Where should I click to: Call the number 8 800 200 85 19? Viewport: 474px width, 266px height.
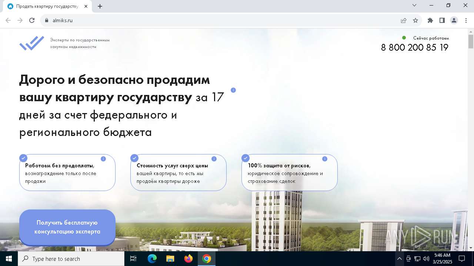click(415, 47)
